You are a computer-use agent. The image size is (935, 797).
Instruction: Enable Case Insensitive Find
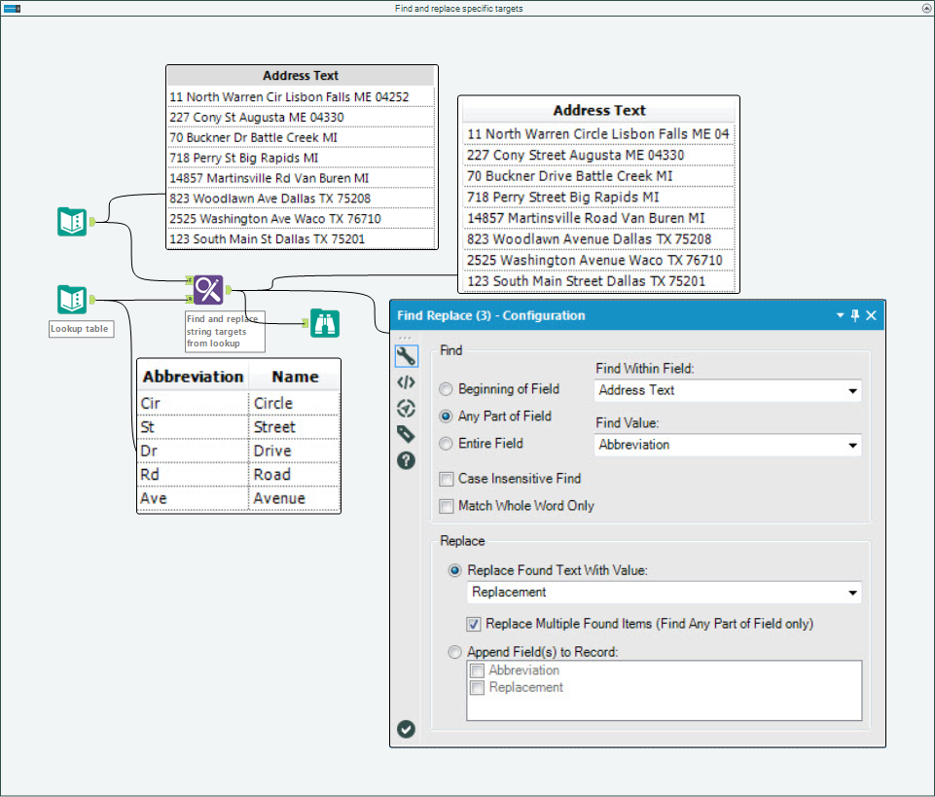(446, 479)
